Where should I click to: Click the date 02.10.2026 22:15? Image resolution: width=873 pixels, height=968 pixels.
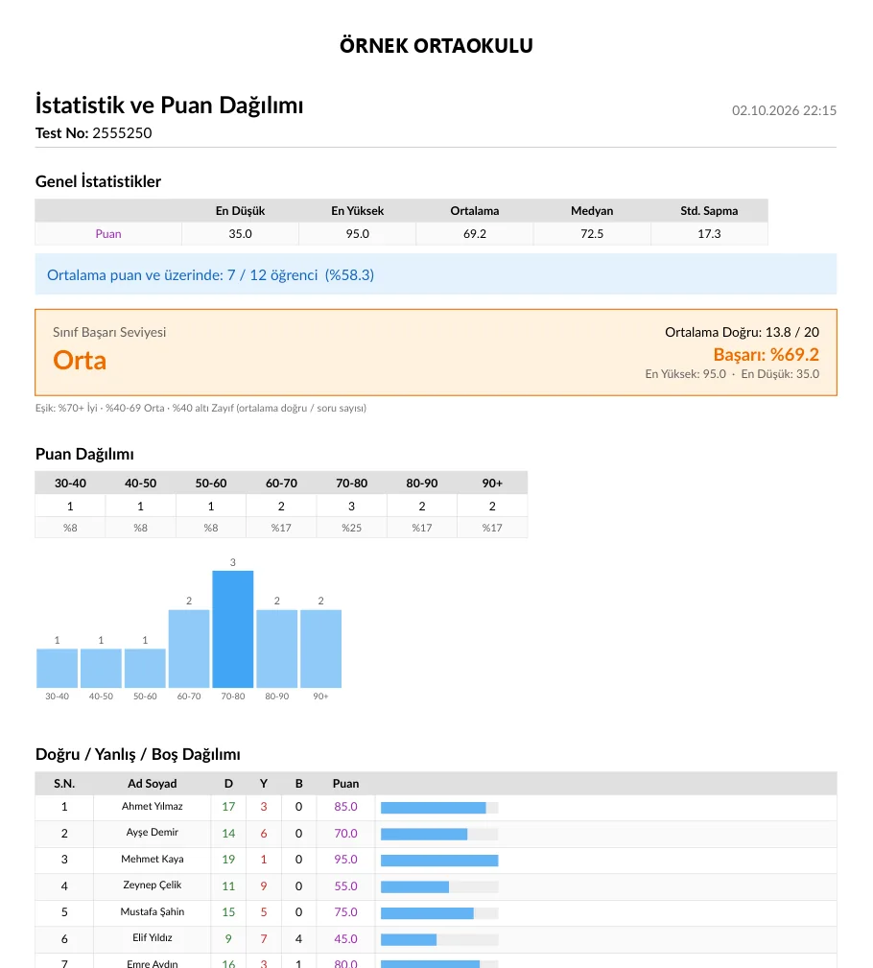(x=784, y=110)
